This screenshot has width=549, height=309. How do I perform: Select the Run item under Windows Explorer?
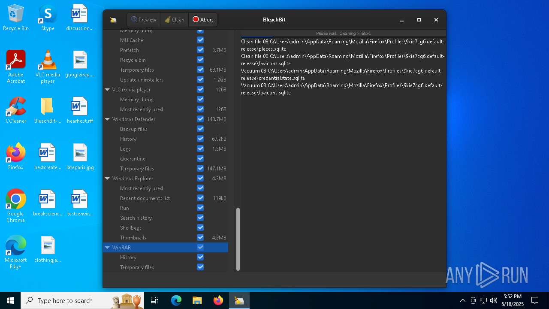[x=124, y=208]
